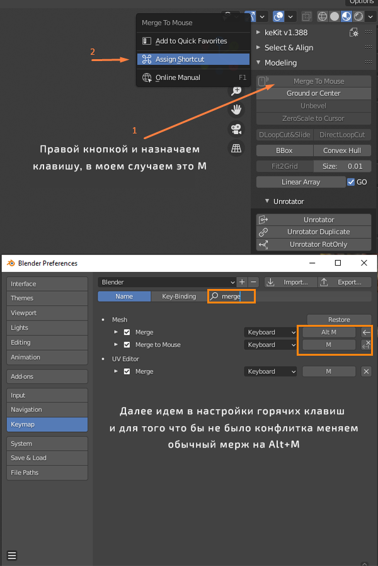This screenshot has height=566, width=378.
Task: Click the Linear Array button
Action: tap(301, 182)
